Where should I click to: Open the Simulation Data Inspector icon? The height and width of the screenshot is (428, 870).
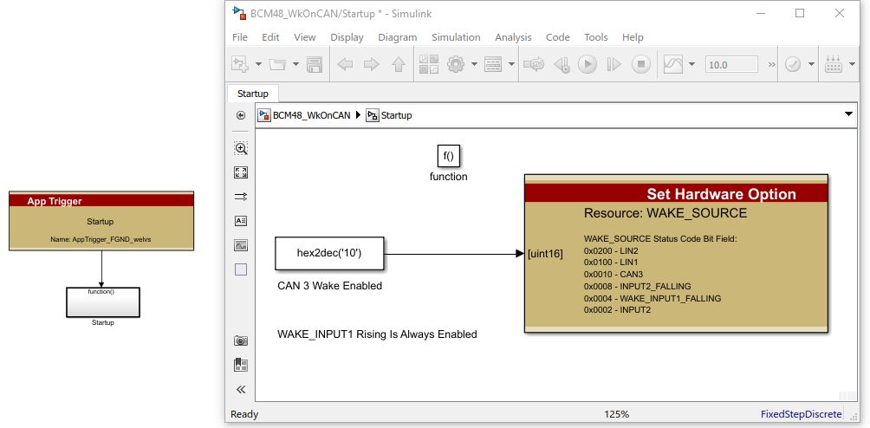click(x=673, y=64)
